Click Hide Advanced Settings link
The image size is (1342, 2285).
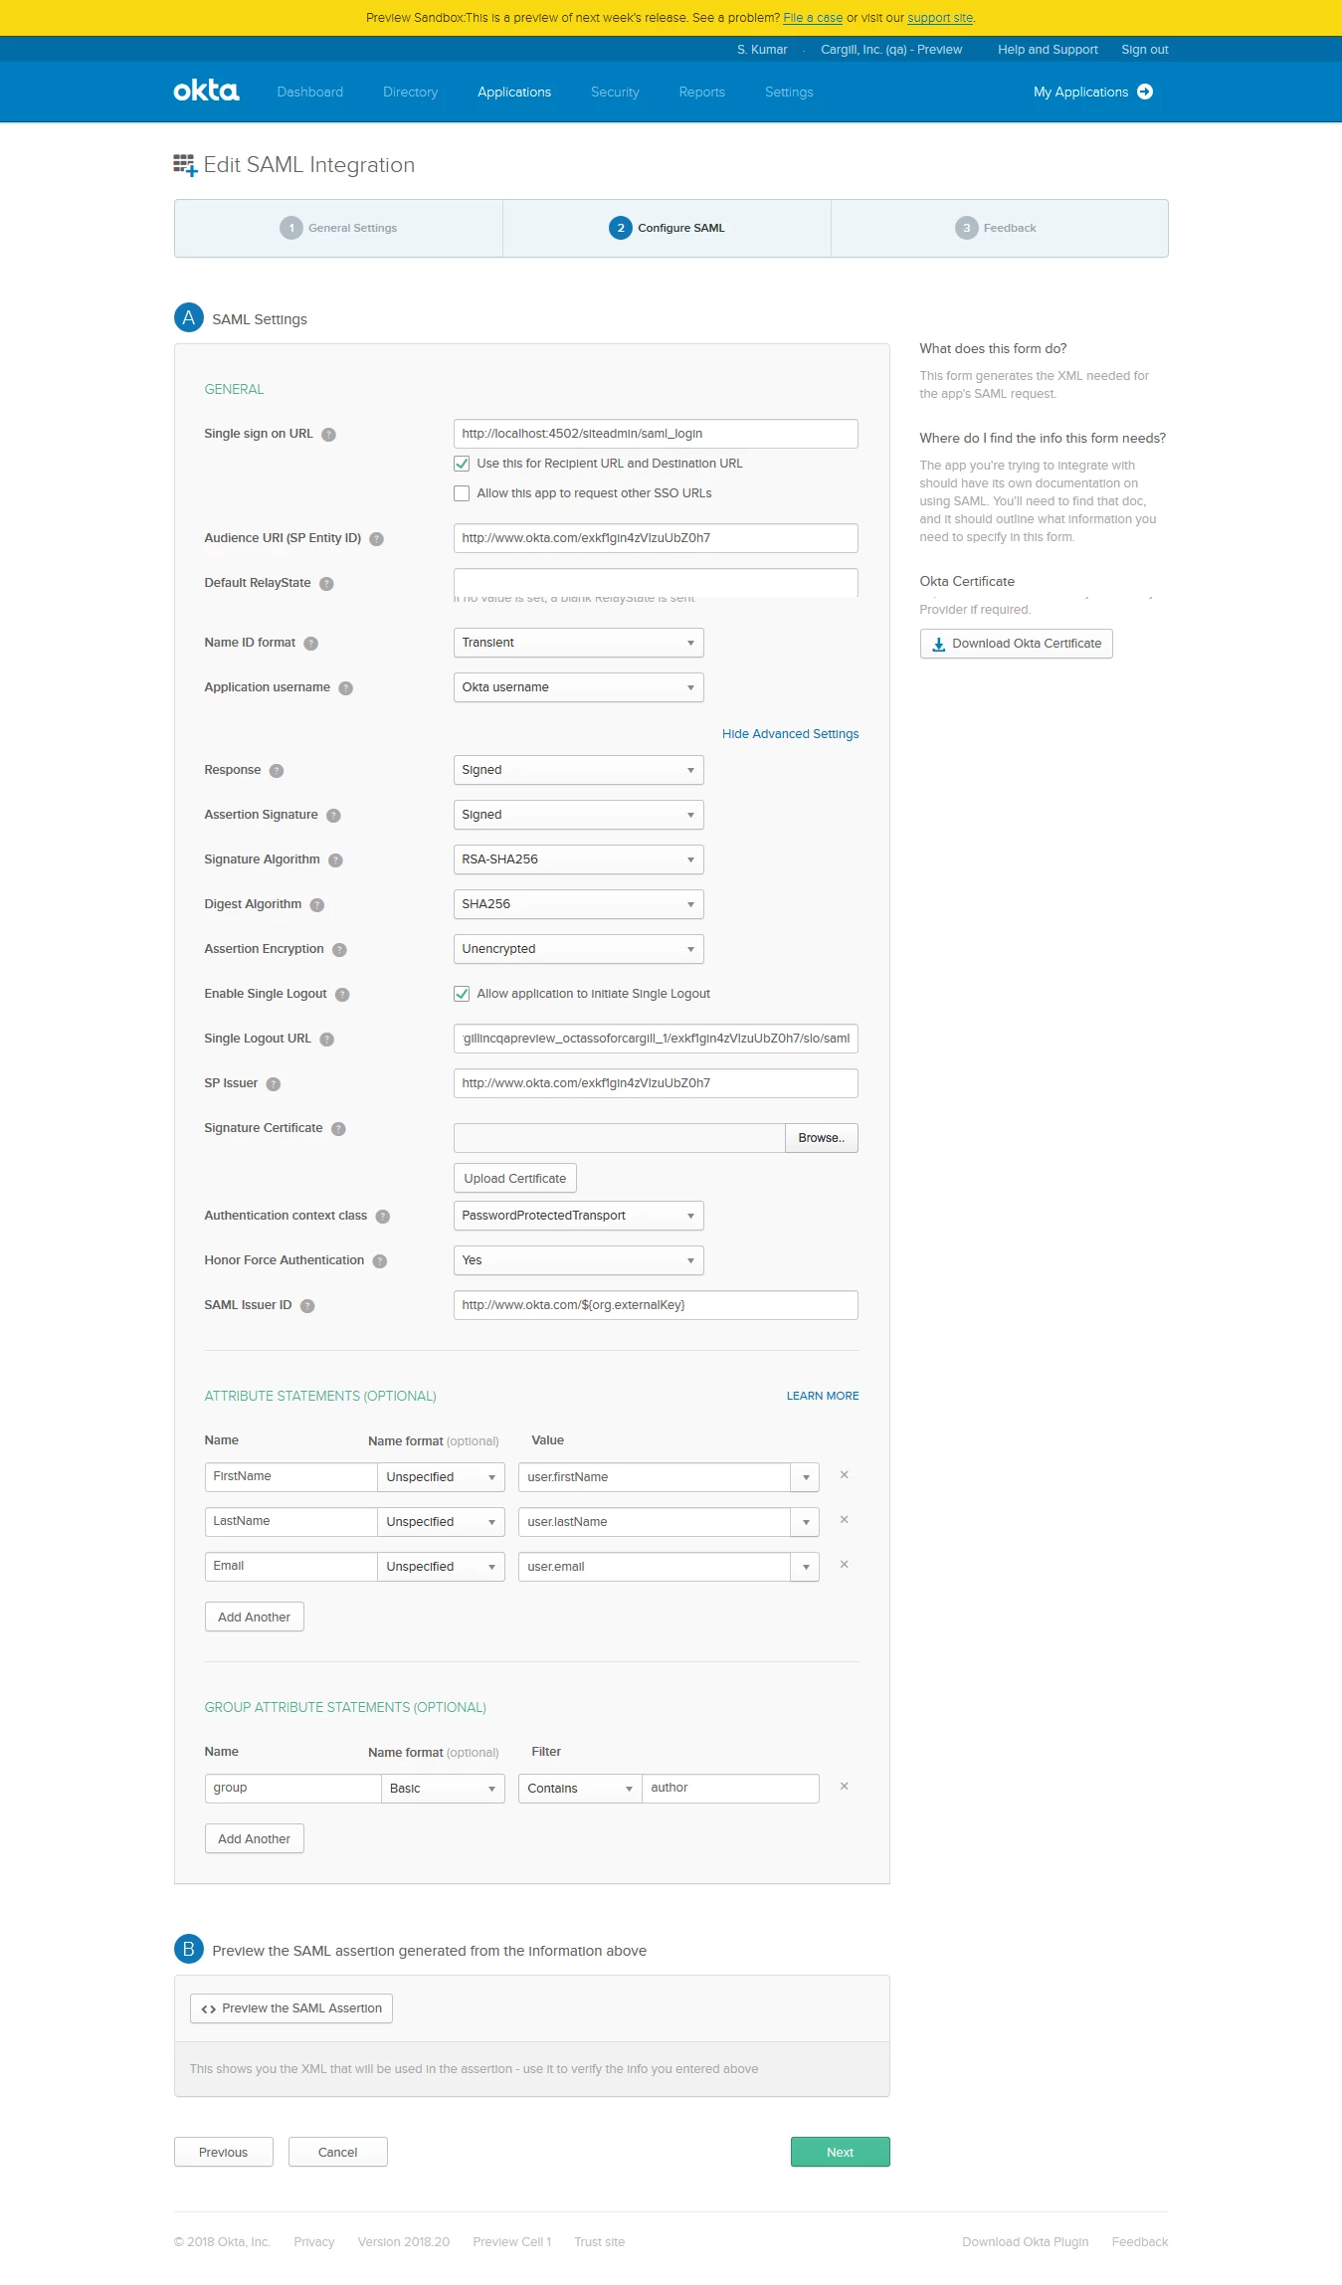coord(790,734)
